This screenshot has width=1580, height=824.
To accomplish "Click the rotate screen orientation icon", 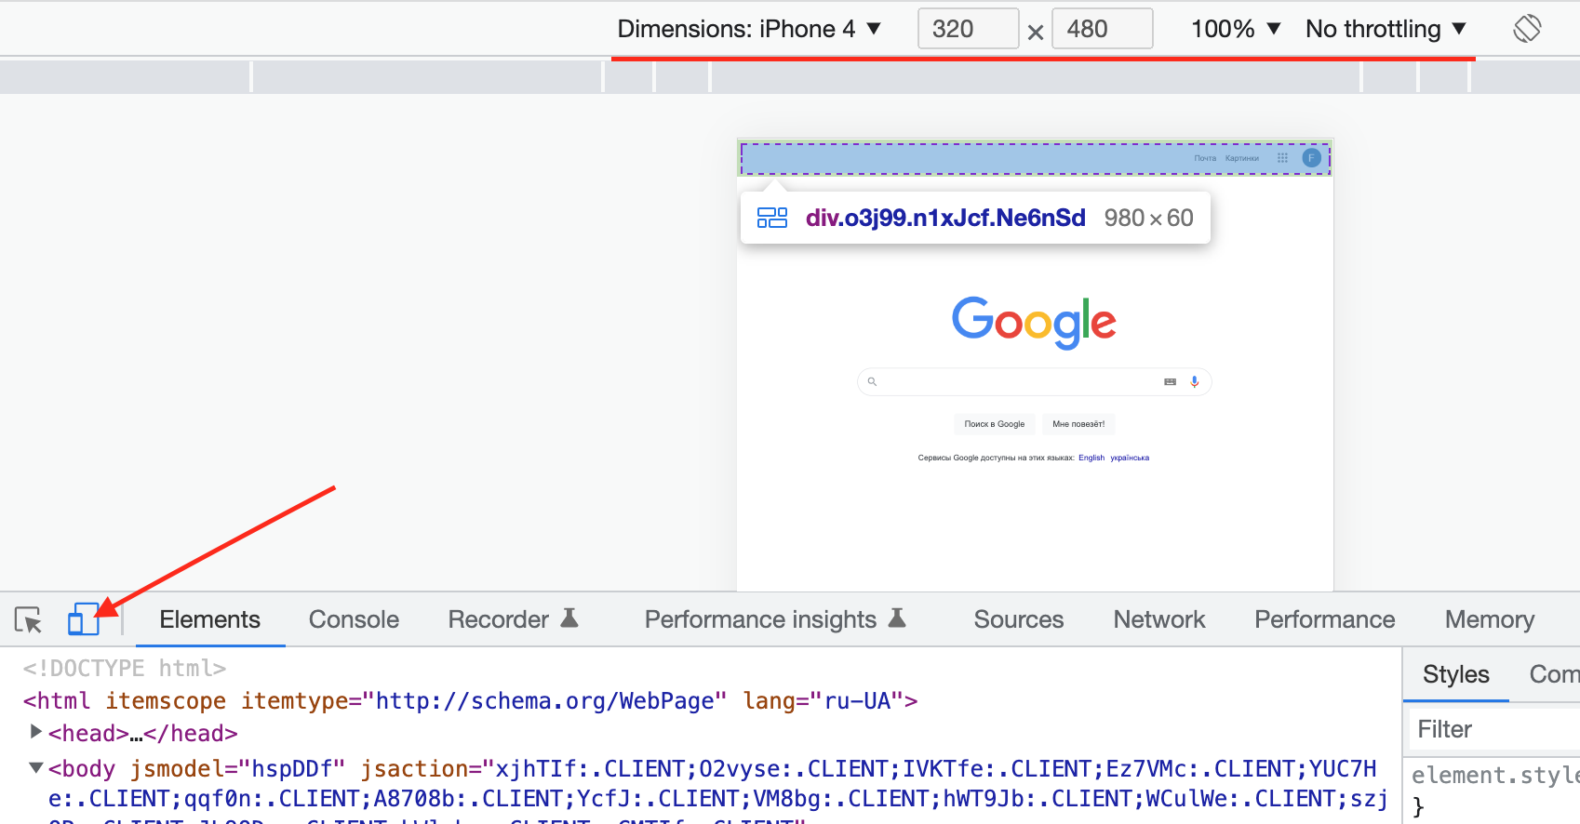I will tap(1527, 29).
